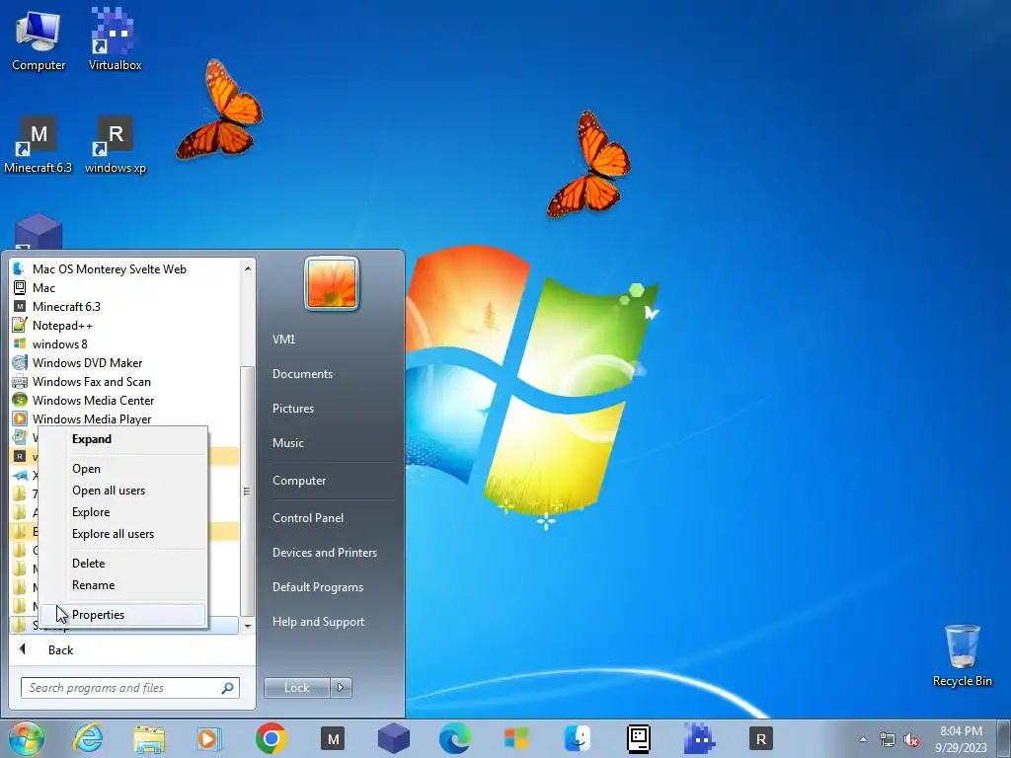Choose Delete in the context menu
Image resolution: width=1011 pixels, height=758 pixels.
pyautogui.click(x=123, y=563)
